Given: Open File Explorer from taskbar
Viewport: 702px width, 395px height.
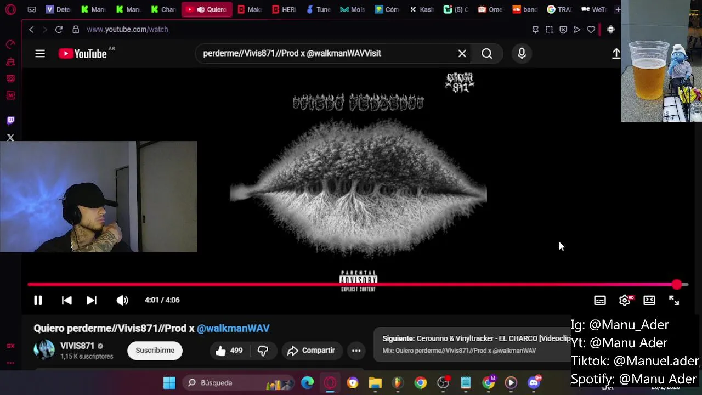Looking at the screenshot, I should [x=375, y=383].
